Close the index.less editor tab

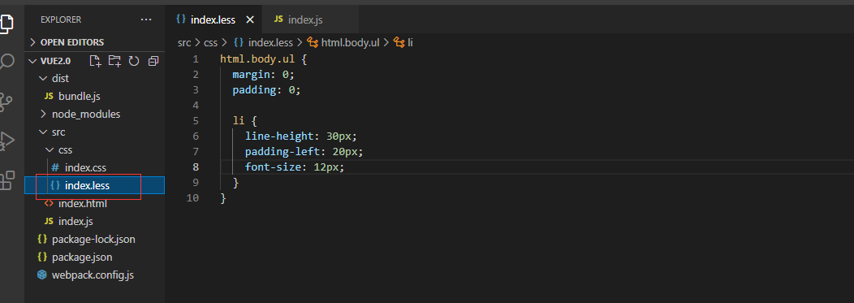point(250,20)
